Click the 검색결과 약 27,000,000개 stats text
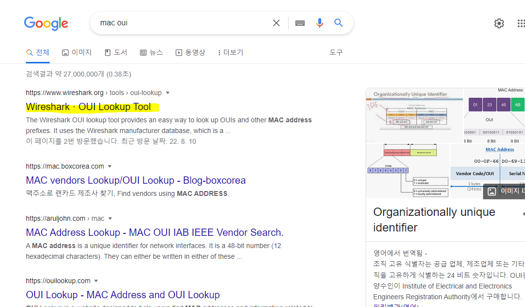 [x=78, y=74]
